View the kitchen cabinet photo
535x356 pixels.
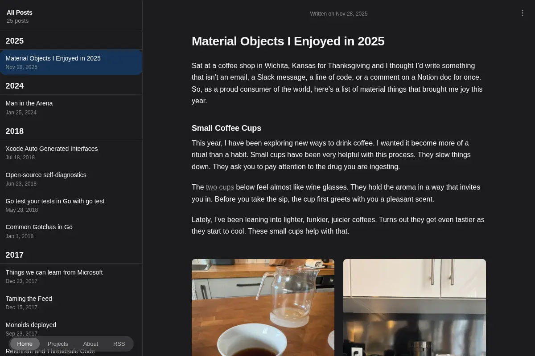(x=415, y=307)
